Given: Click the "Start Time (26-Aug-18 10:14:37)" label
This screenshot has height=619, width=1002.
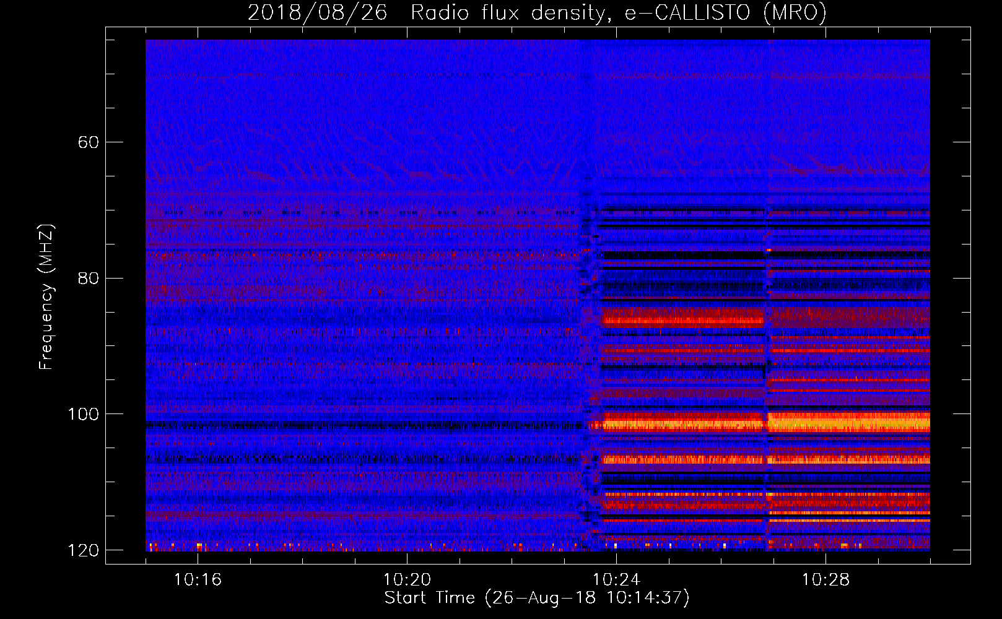Looking at the screenshot, I should [537, 598].
